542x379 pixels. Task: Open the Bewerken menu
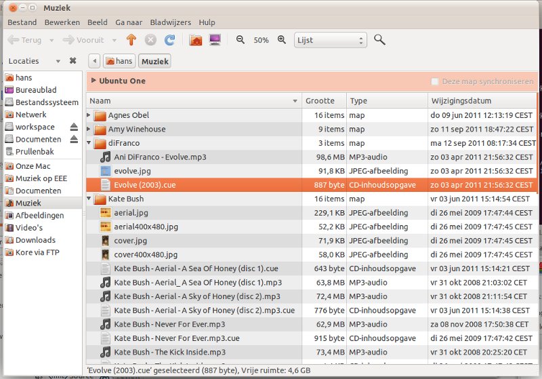tap(62, 22)
